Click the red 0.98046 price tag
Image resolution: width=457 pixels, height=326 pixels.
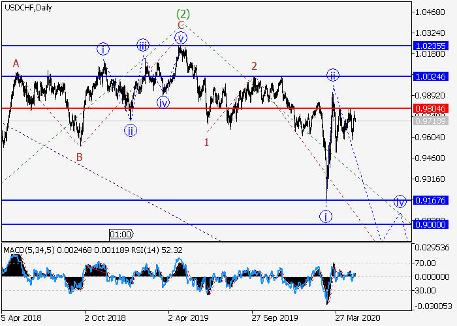pyautogui.click(x=430, y=108)
